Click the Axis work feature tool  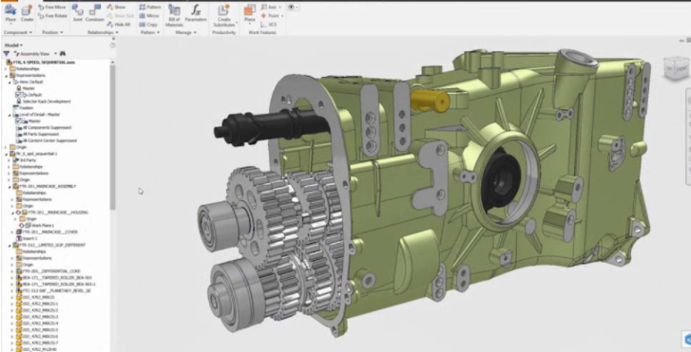[269, 7]
